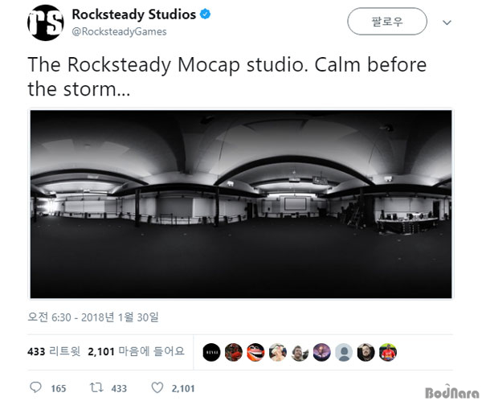View the 433 리트윗 list
Viewport: 482px width, 401px height.
point(54,351)
